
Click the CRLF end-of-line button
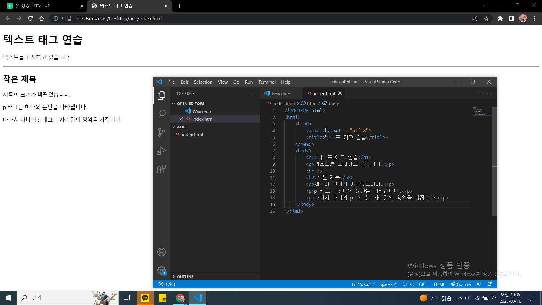(x=423, y=284)
